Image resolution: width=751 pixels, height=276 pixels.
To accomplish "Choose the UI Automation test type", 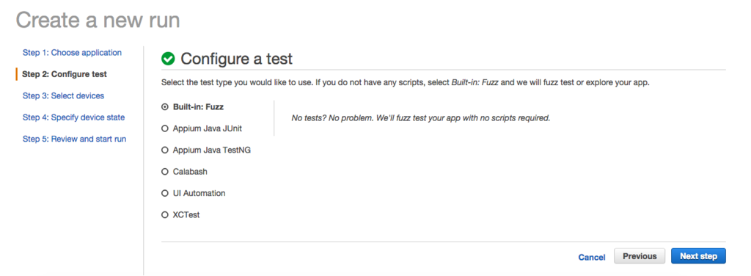I will [165, 194].
